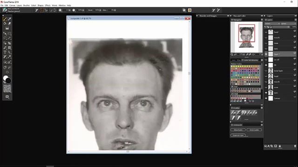Image resolution: width=298 pixels, height=167 pixels.
Task: Show the photo-thumbnail mouth layer
Action: click(x=266, y=82)
